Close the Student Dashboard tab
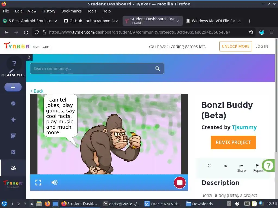The width and height of the screenshot is (278, 208). (x=178, y=21)
